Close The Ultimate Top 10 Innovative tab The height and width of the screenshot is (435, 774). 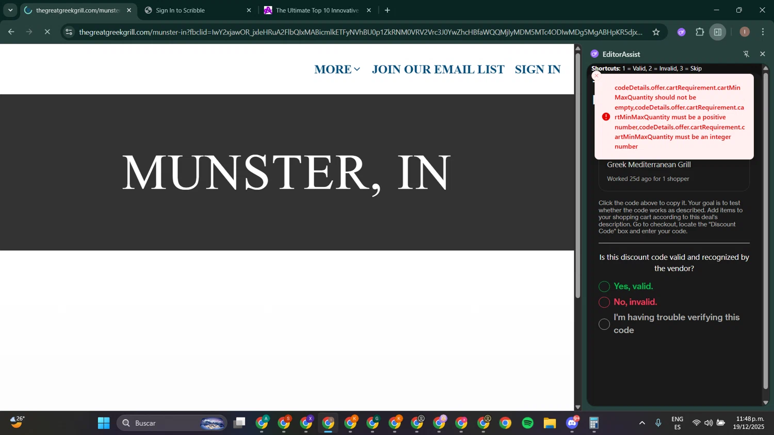point(368,10)
